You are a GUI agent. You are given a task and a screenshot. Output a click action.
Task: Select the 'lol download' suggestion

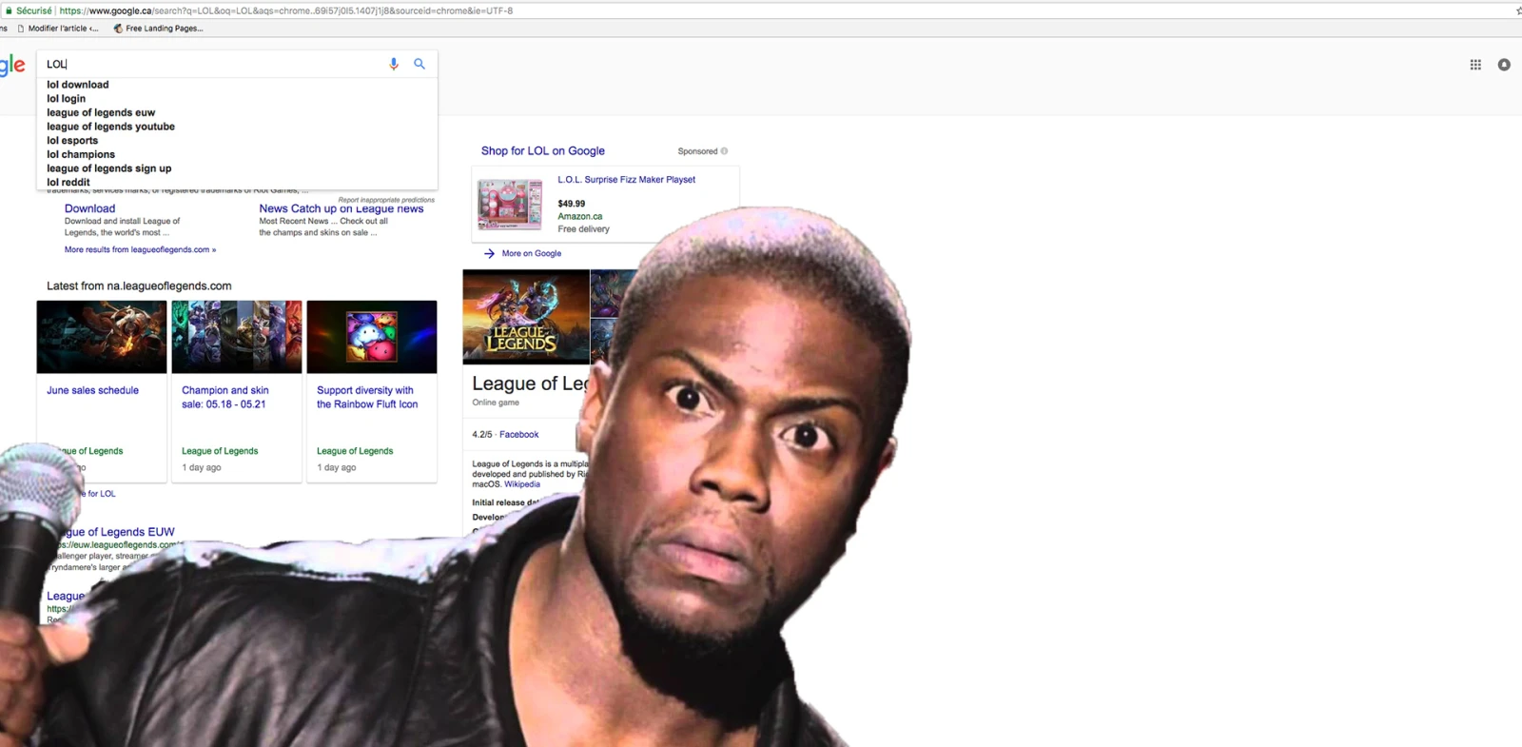pos(78,85)
